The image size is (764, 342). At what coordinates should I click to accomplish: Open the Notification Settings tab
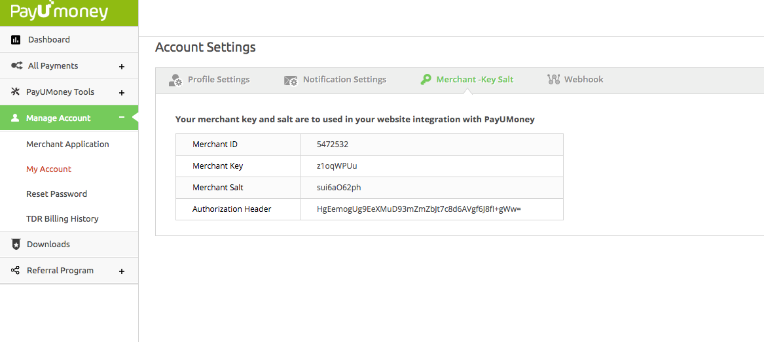click(x=344, y=80)
